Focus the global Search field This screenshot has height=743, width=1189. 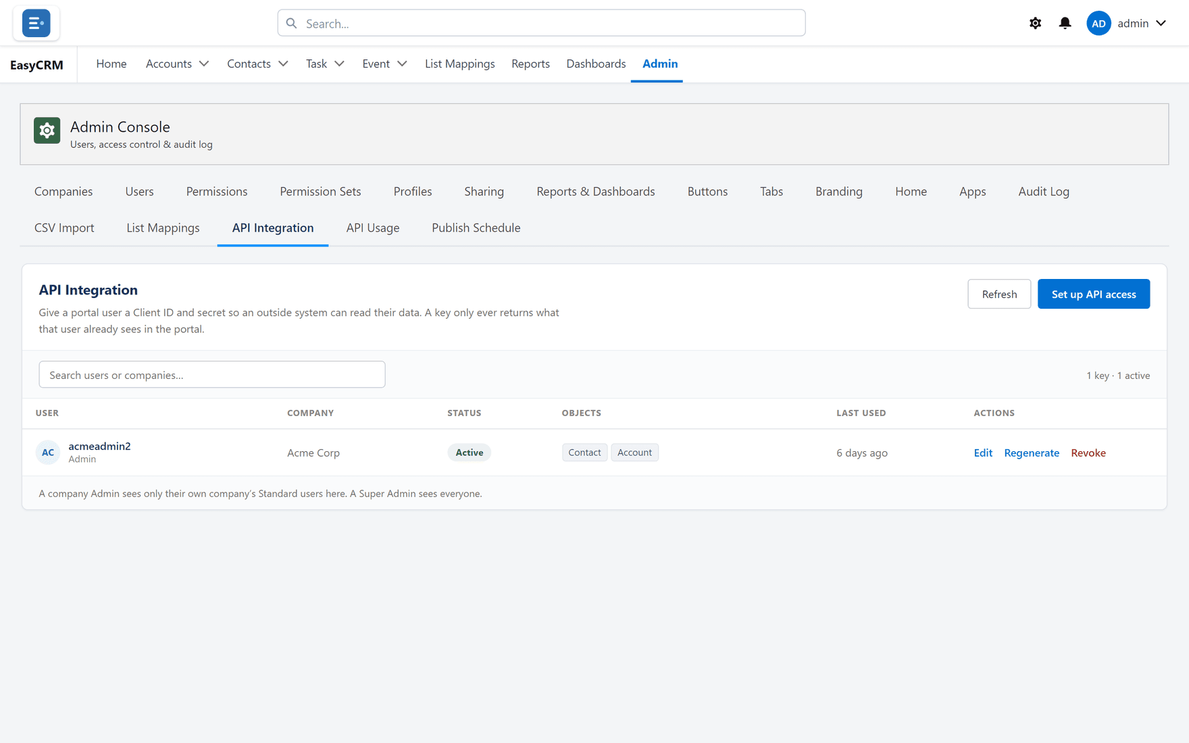(541, 23)
